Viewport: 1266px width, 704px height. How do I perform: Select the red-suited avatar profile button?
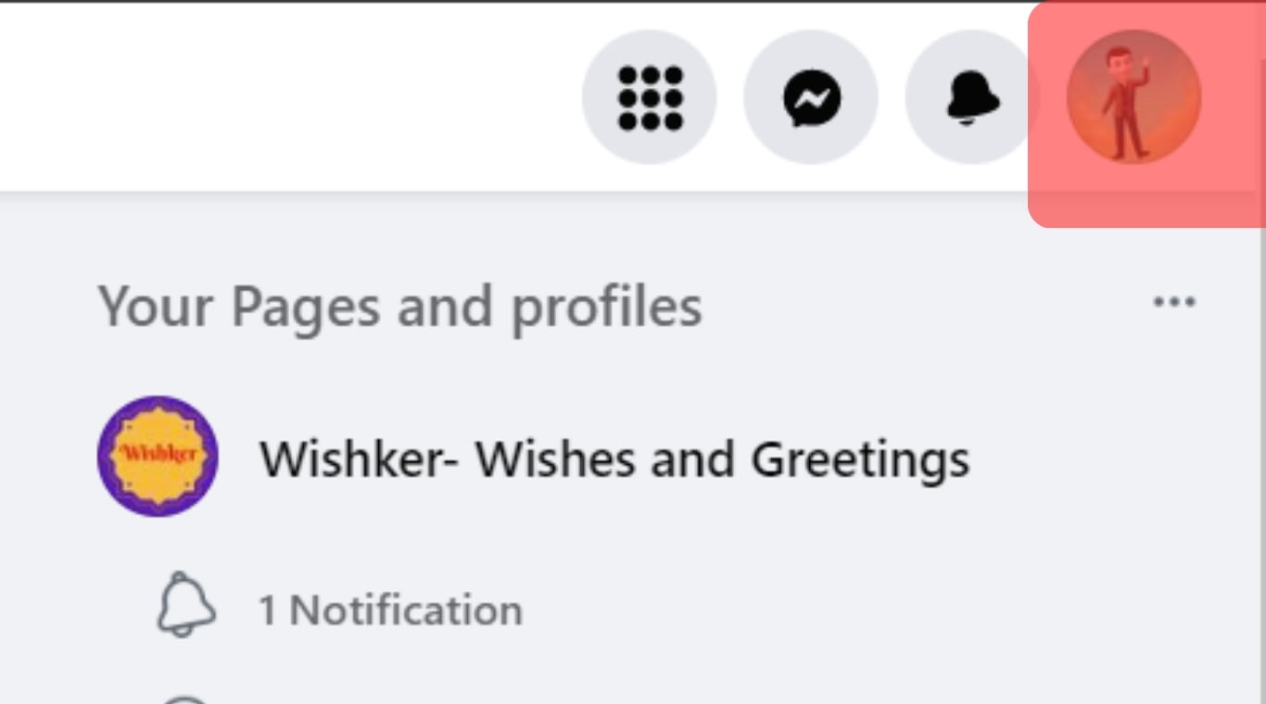click(x=1133, y=96)
